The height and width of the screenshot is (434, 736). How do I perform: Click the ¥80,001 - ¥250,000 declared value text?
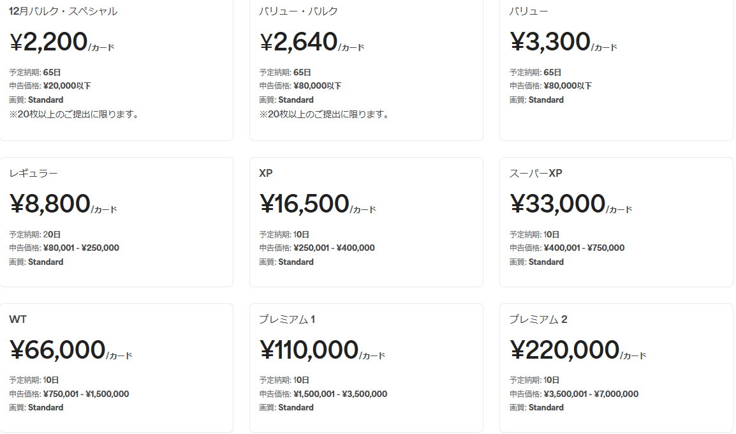click(x=81, y=248)
